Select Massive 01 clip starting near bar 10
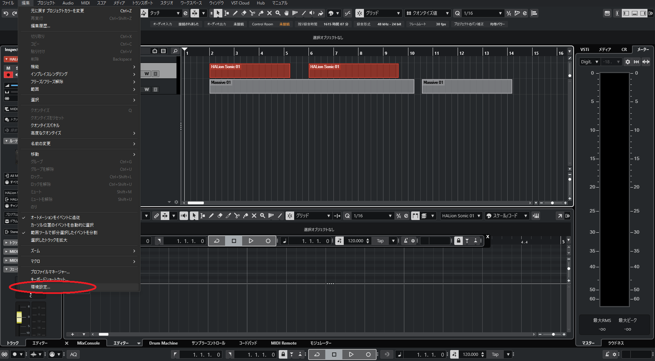 (467, 86)
